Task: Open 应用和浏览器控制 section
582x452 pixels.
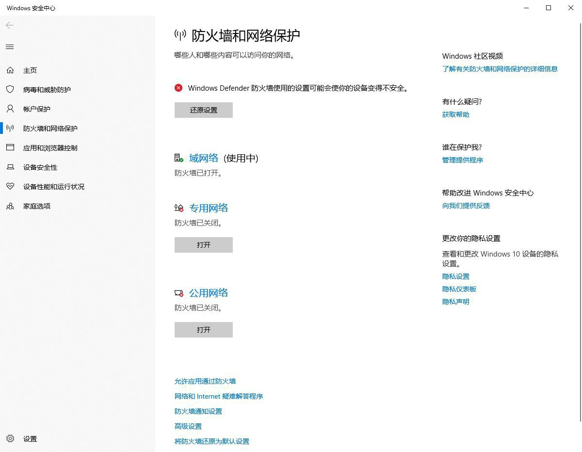Action: 50,148
